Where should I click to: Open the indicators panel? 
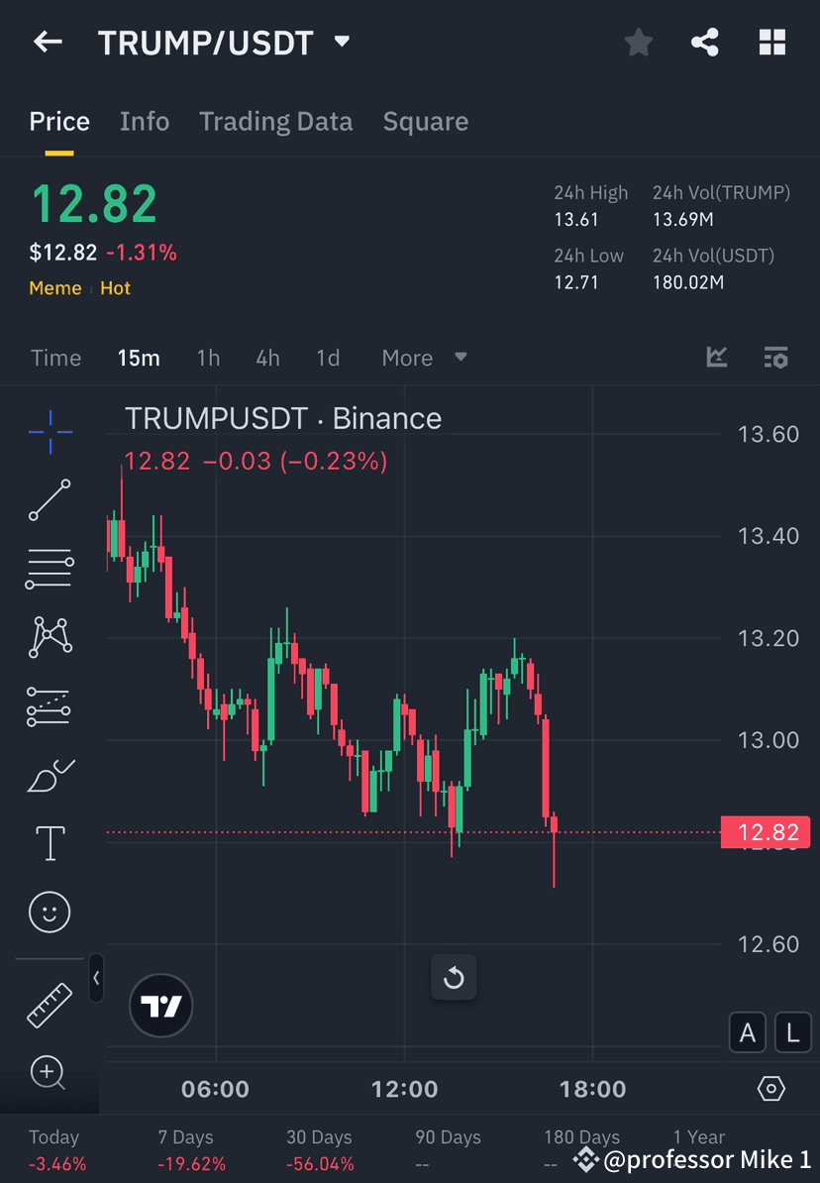point(716,358)
